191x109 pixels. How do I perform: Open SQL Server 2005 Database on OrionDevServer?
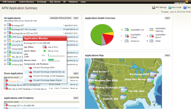pos(27,89)
